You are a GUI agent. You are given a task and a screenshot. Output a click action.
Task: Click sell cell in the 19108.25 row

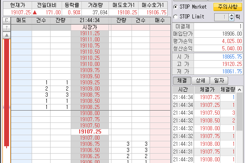point(21,107)
